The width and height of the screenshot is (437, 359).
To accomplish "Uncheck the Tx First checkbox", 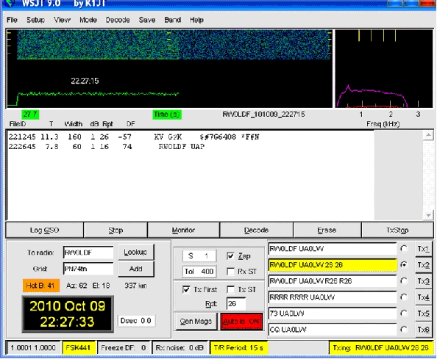I will click(x=186, y=289).
